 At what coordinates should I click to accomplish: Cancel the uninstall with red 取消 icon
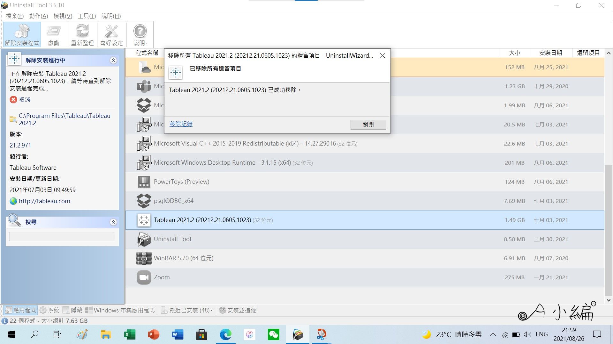(x=13, y=100)
